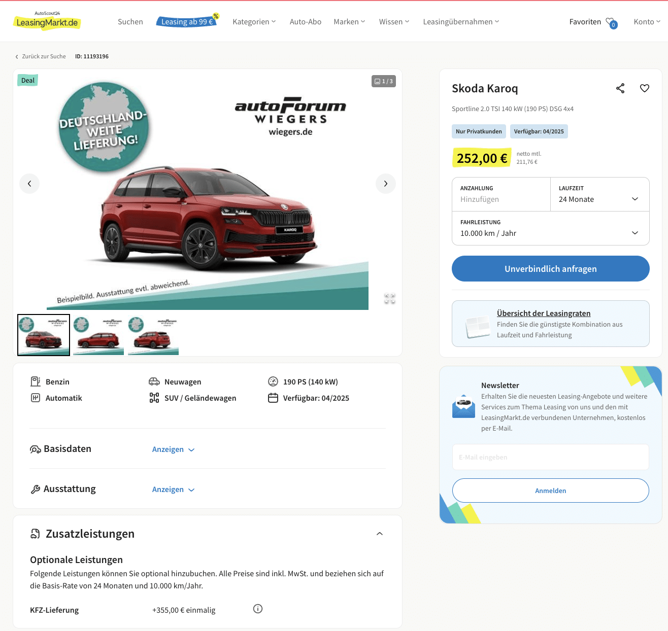Image resolution: width=668 pixels, height=631 pixels.
Task: Open the Laufzeit 24 Monate dropdown
Action: (599, 194)
